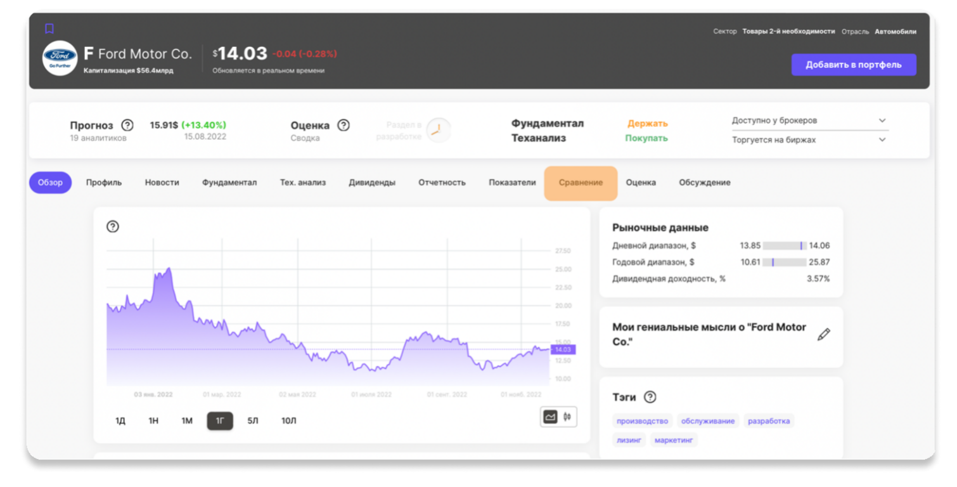Click the разработка tag
The image size is (957, 487).
point(769,421)
